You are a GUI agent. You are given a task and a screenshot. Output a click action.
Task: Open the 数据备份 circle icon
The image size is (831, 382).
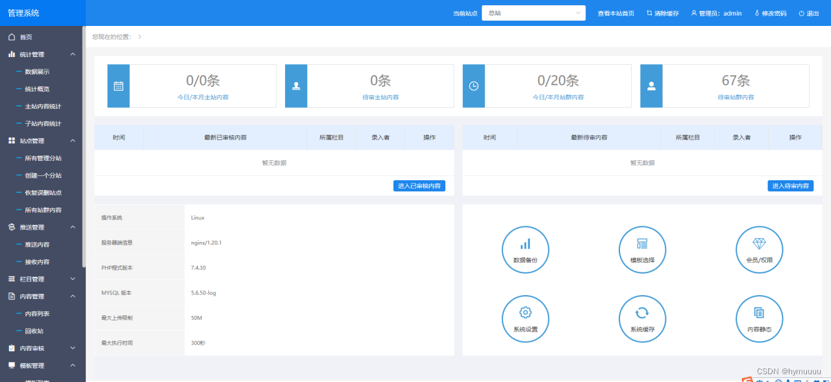[525, 250]
